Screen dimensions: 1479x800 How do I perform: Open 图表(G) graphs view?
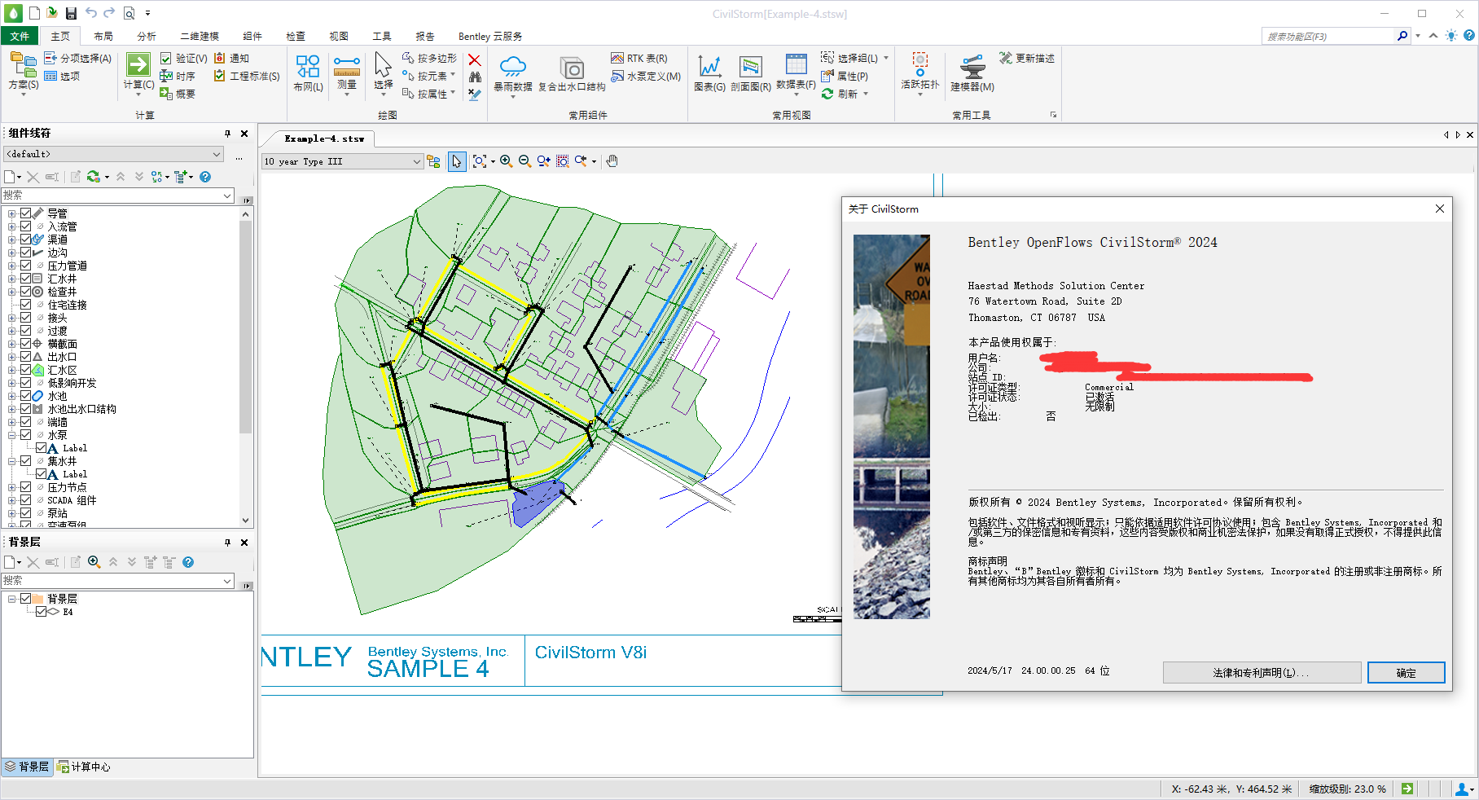coord(709,73)
